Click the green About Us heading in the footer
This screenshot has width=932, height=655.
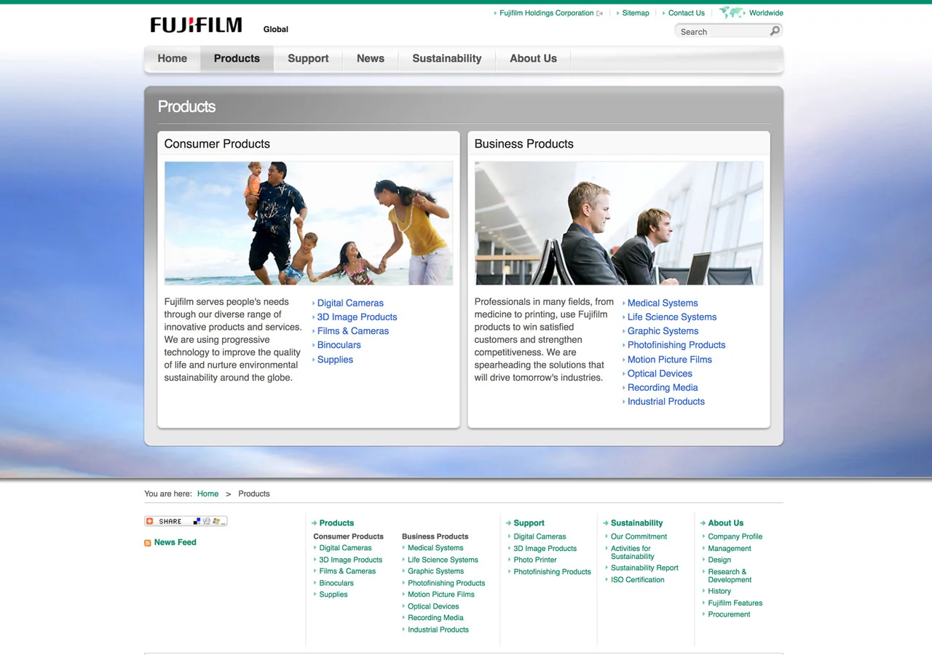(726, 523)
